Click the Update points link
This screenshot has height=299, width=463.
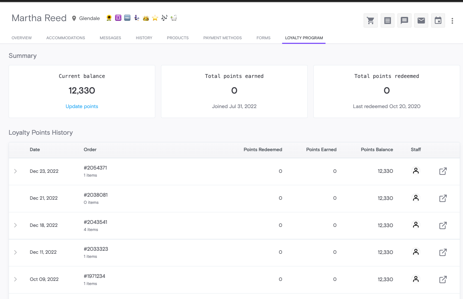pos(82,106)
